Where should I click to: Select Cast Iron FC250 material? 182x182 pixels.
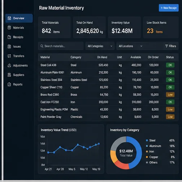tap(49, 102)
